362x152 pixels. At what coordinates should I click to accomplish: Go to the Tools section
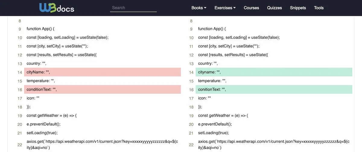click(319, 8)
